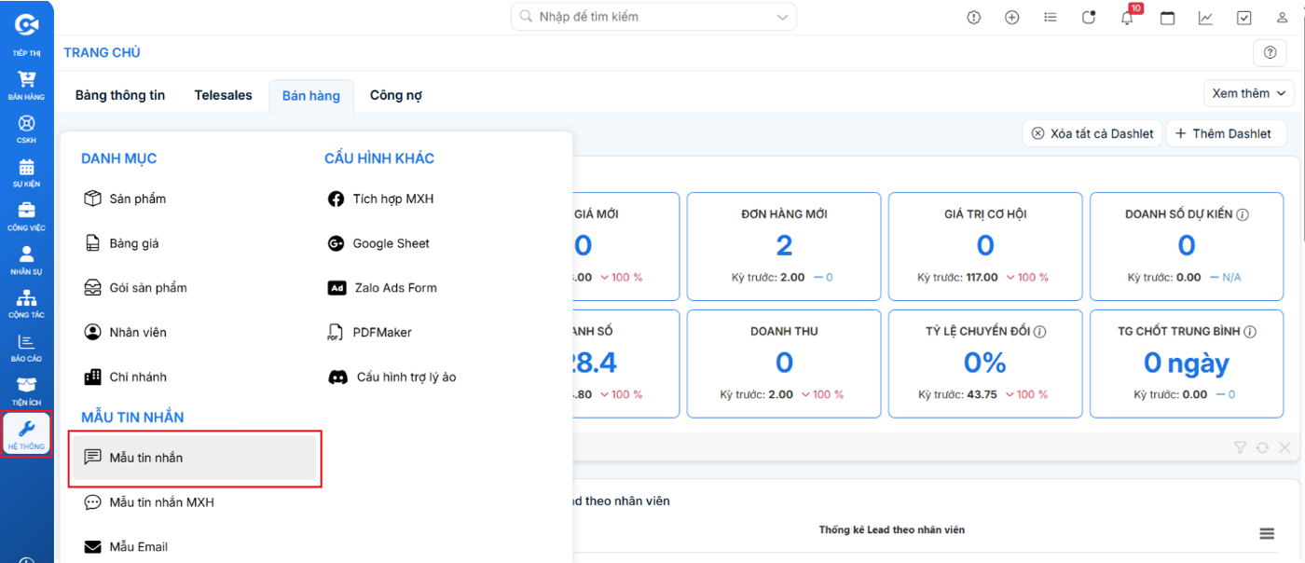Screen dimensions: 1305x563
Task: Open the CSKH sidebar module
Action: (26, 128)
